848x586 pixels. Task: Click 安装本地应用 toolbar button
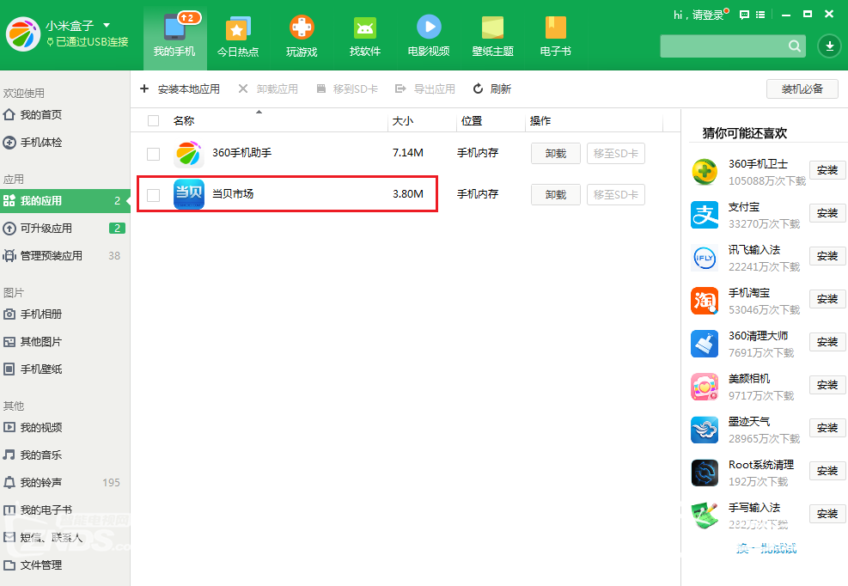pyautogui.click(x=180, y=89)
